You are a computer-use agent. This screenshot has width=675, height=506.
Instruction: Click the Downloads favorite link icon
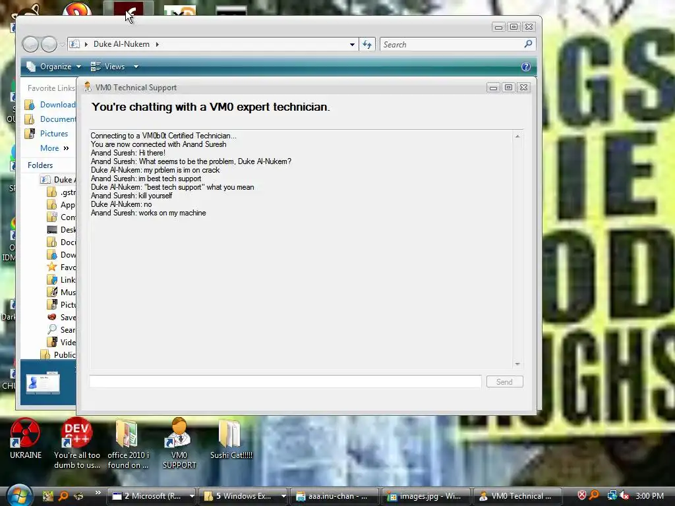coord(30,105)
